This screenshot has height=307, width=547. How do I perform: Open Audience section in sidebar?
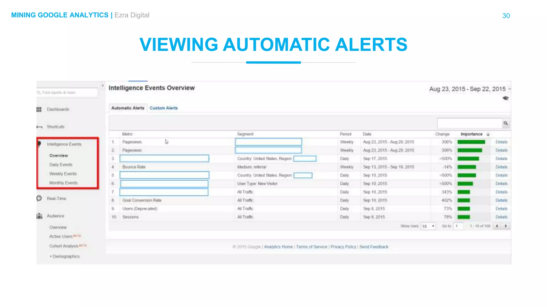point(55,216)
